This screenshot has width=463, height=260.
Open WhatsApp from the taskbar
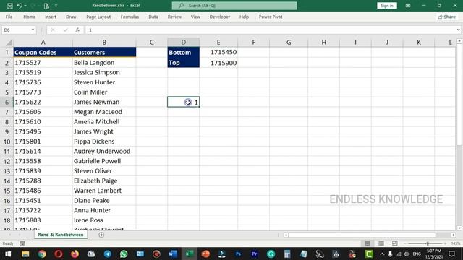pos(124,253)
